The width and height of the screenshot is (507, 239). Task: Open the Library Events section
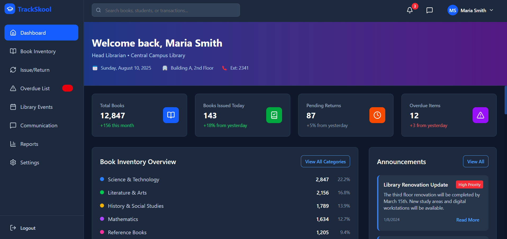point(36,107)
